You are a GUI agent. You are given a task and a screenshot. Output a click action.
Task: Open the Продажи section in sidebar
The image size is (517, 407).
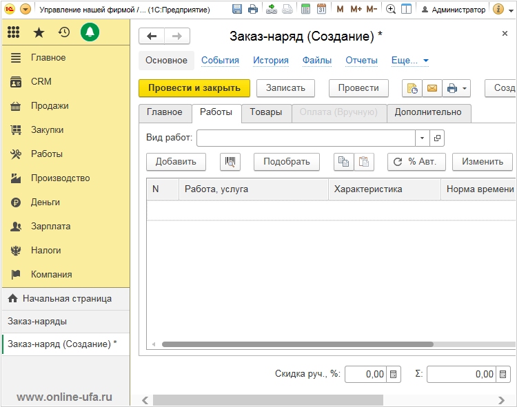click(49, 105)
